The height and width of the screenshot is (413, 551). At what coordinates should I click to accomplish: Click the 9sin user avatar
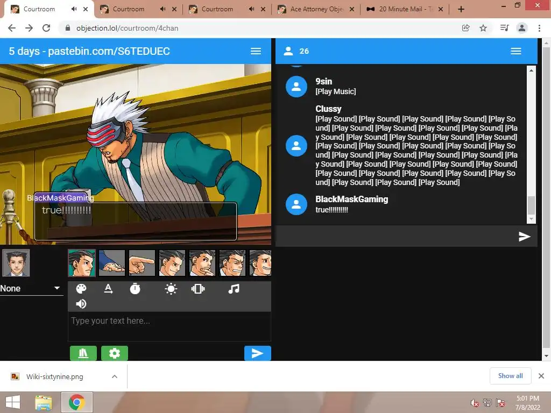tap(296, 87)
